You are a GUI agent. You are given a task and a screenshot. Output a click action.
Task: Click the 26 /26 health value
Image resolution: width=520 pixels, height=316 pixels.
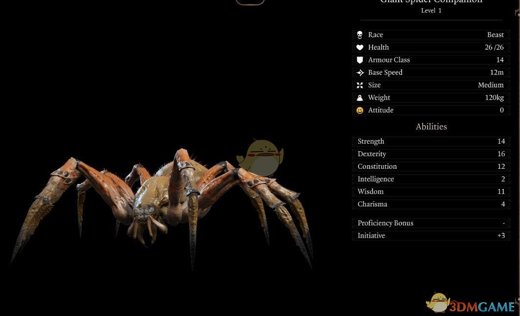pyautogui.click(x=494, y=47)
